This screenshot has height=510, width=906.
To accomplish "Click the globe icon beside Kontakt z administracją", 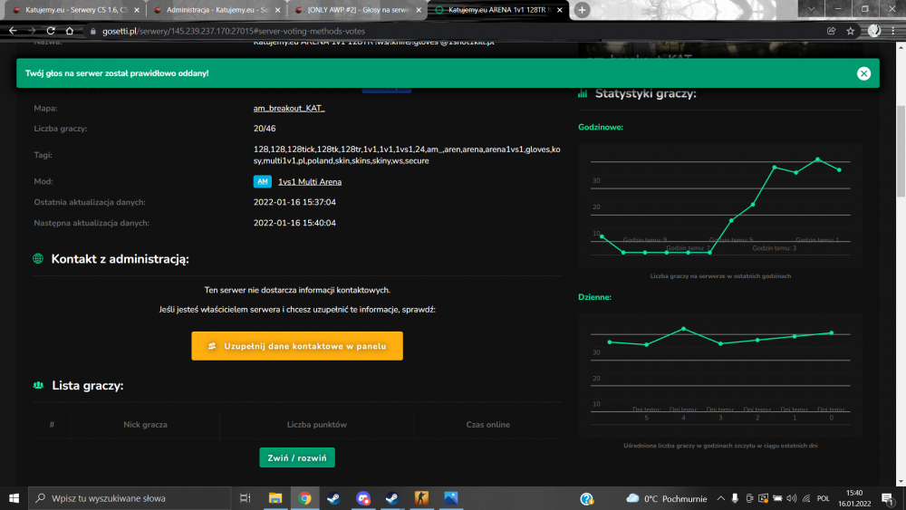I will tap(38, 259).
